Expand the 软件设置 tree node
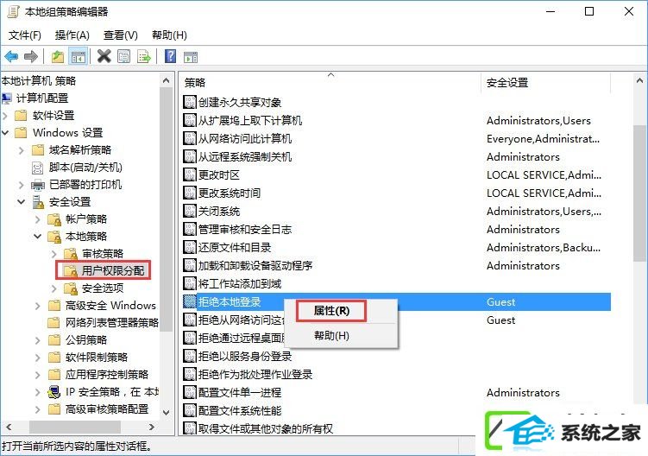 (5, 116)
